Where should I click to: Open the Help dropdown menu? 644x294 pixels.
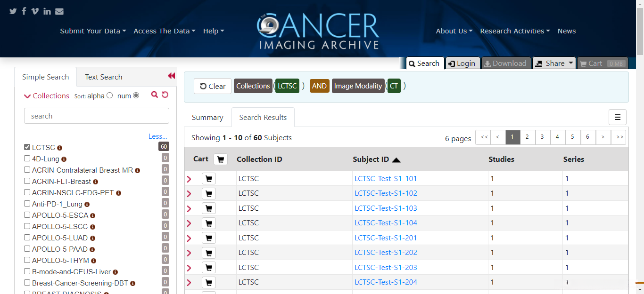pyautogui.click(x=214, y=31)
